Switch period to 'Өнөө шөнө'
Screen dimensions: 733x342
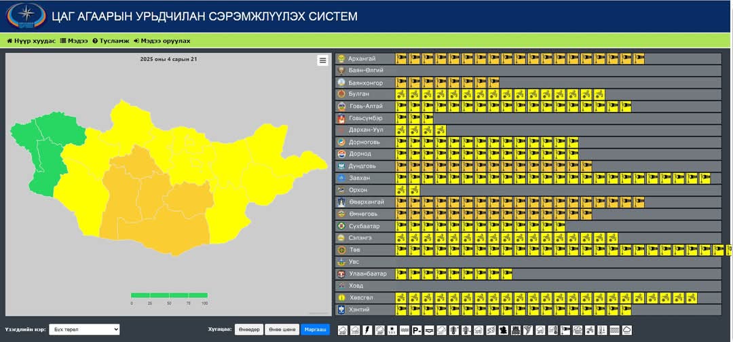[281, 330]
